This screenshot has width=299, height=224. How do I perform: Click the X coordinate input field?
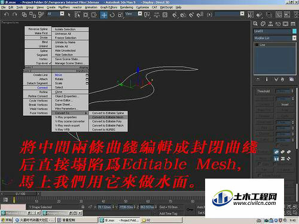[105, 207]
